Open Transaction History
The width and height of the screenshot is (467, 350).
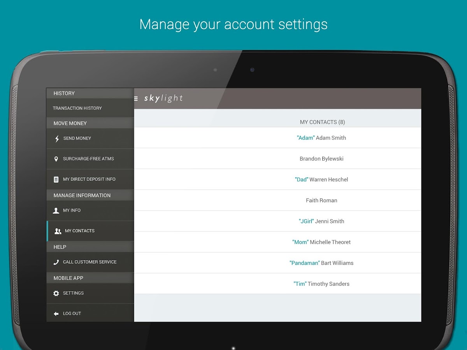point(90,108)
